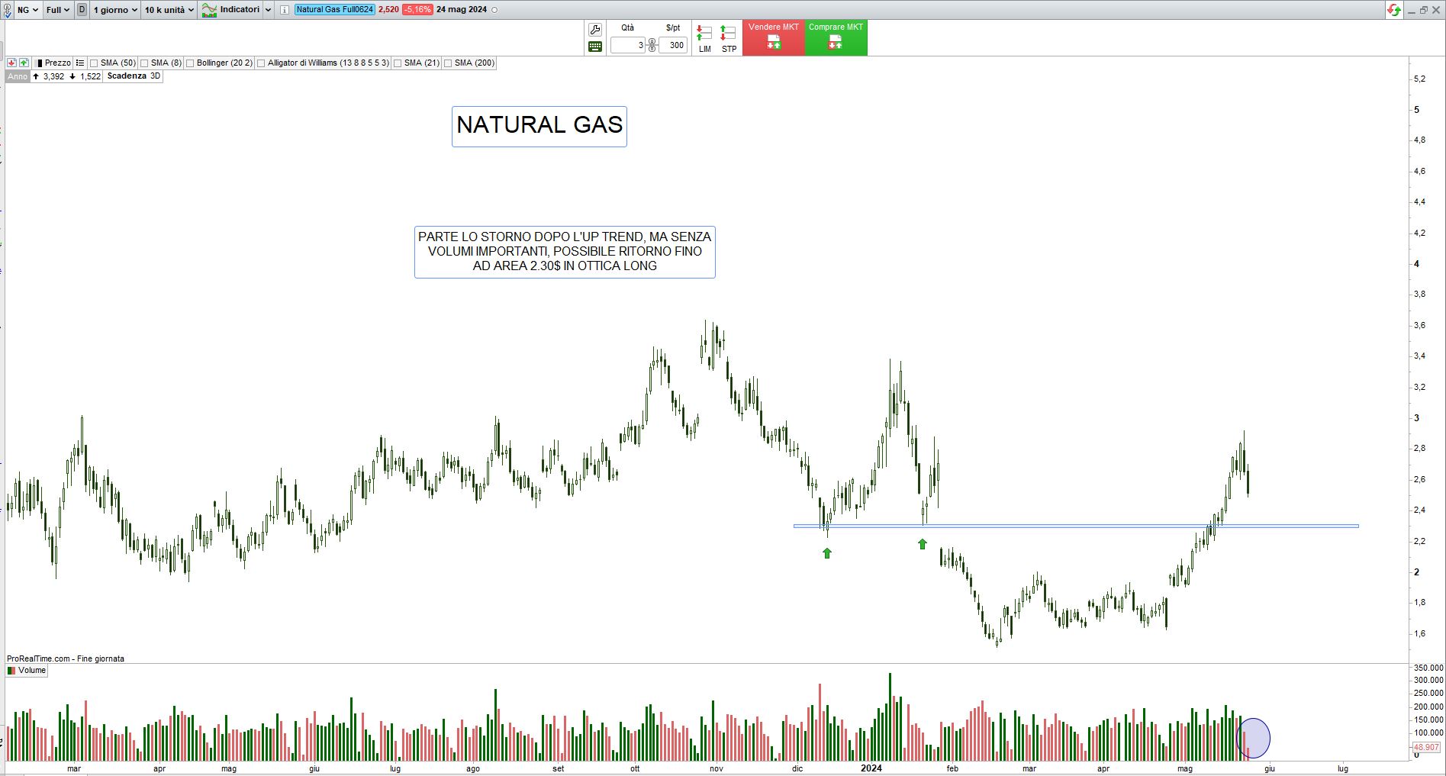Click the chain link icon between Qtà and $/pt

652,45
